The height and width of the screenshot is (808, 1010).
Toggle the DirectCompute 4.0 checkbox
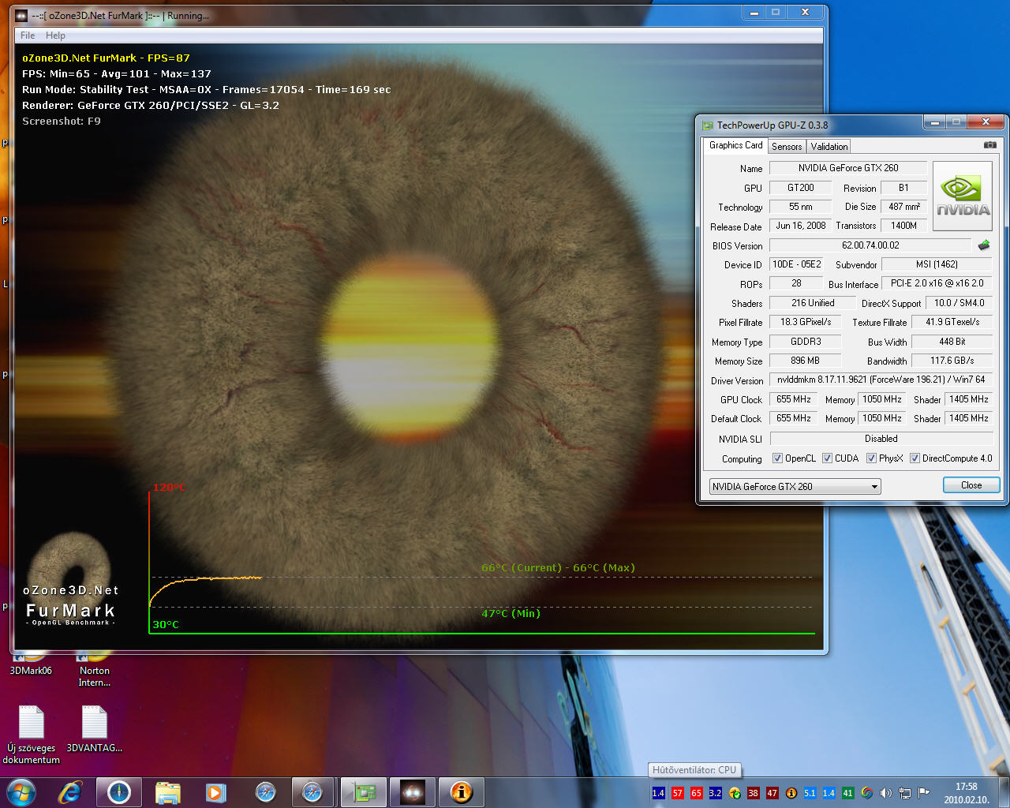[915, 458]
